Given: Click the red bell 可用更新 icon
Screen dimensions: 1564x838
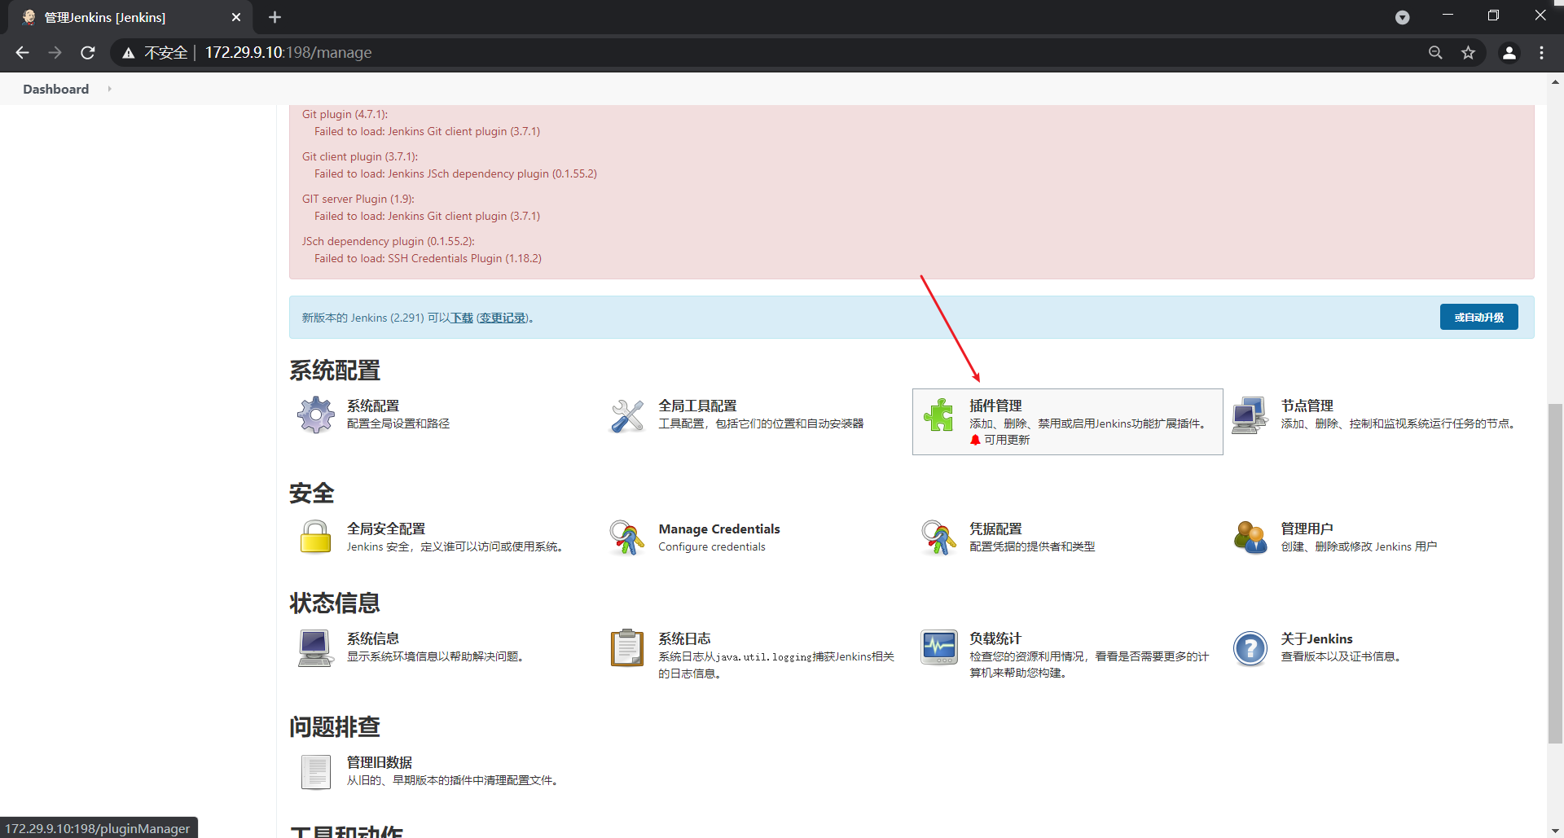Looking at the screenshot, I should (975, 440).
